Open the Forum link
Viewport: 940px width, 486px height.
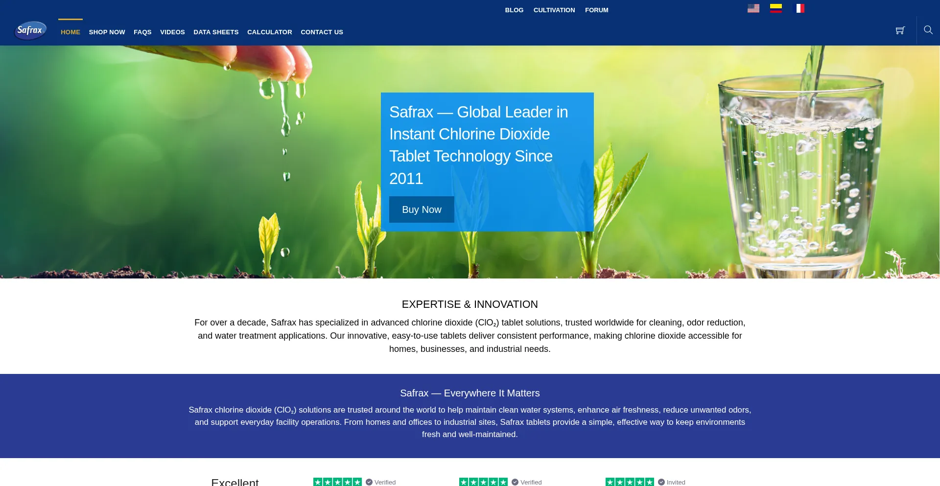tap(596, 10)
